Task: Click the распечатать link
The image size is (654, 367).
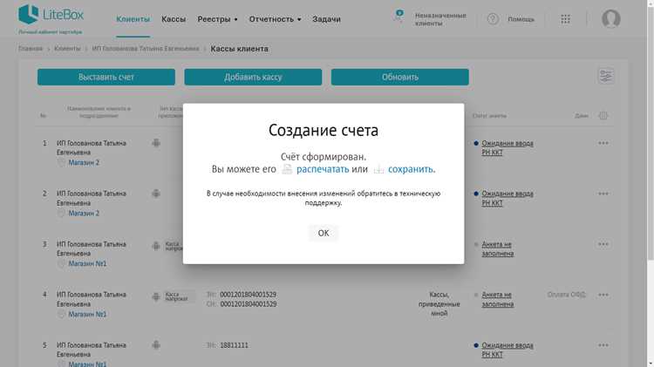Action: pyautogui.click(x=323, y=169)
